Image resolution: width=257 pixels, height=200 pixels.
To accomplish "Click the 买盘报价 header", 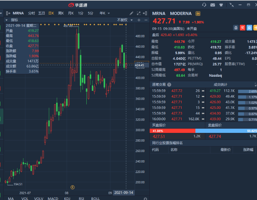I will pyautogui.click(x=159, y=125).
